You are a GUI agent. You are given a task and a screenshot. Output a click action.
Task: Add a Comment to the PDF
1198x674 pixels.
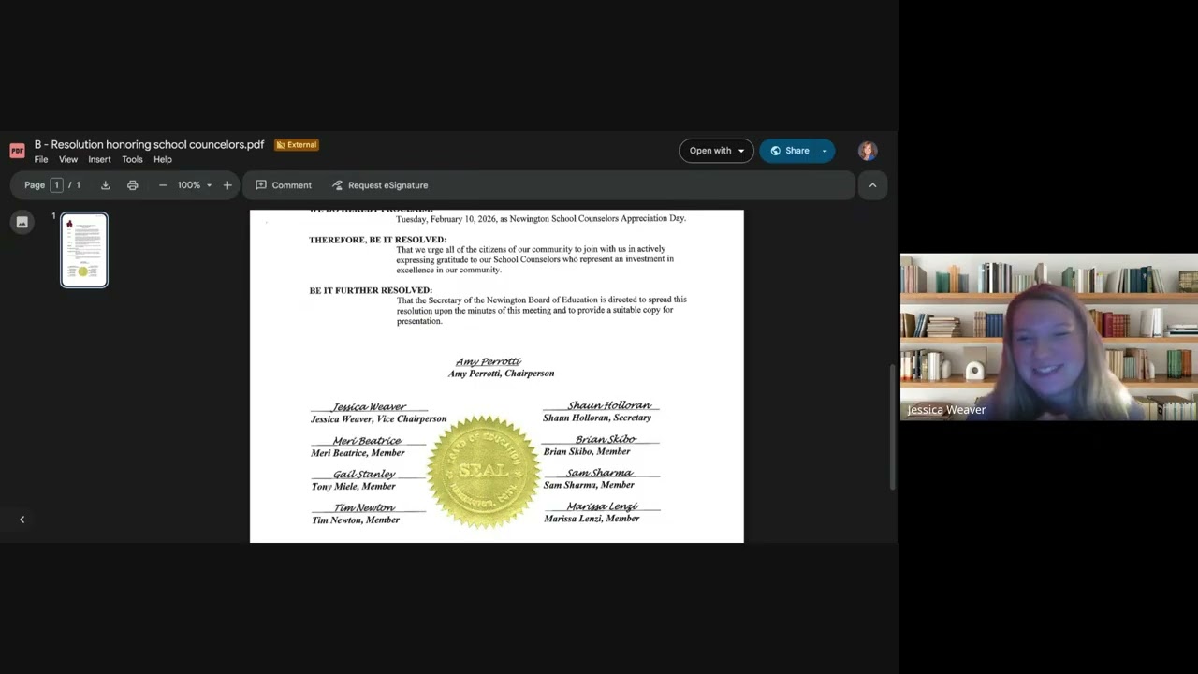(x=284, y=185)
